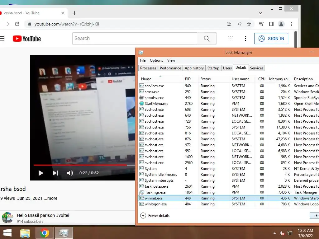Image resolution: width=319 pixels, height=239 pixels.
Task: Open the Windows Start button
Action: (7, 233)
